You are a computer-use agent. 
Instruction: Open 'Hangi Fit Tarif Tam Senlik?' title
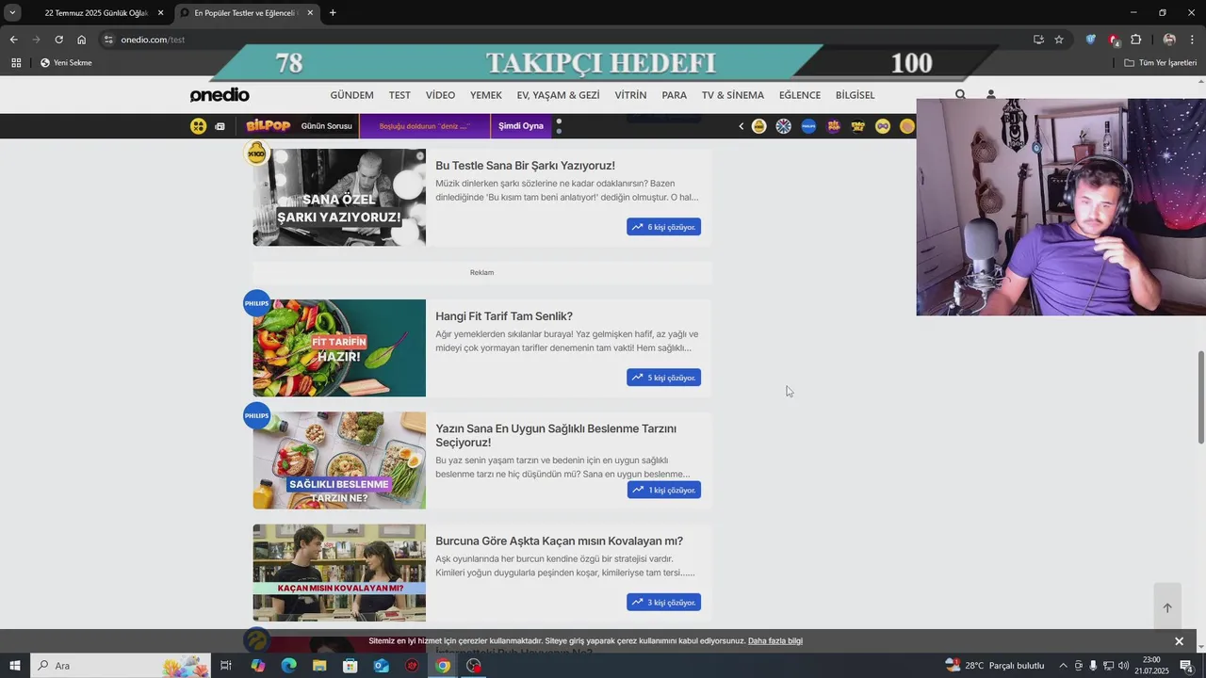504,316
